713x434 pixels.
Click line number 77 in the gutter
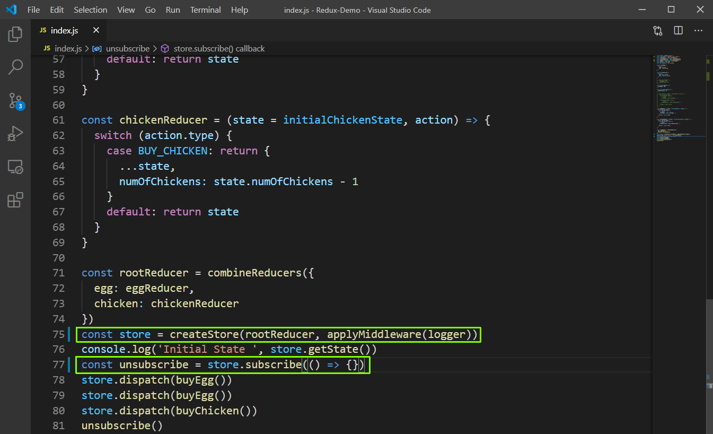(x=58, y=364)
